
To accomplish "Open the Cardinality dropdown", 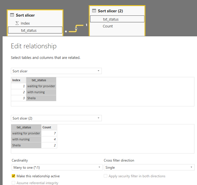I will [57, 167].
